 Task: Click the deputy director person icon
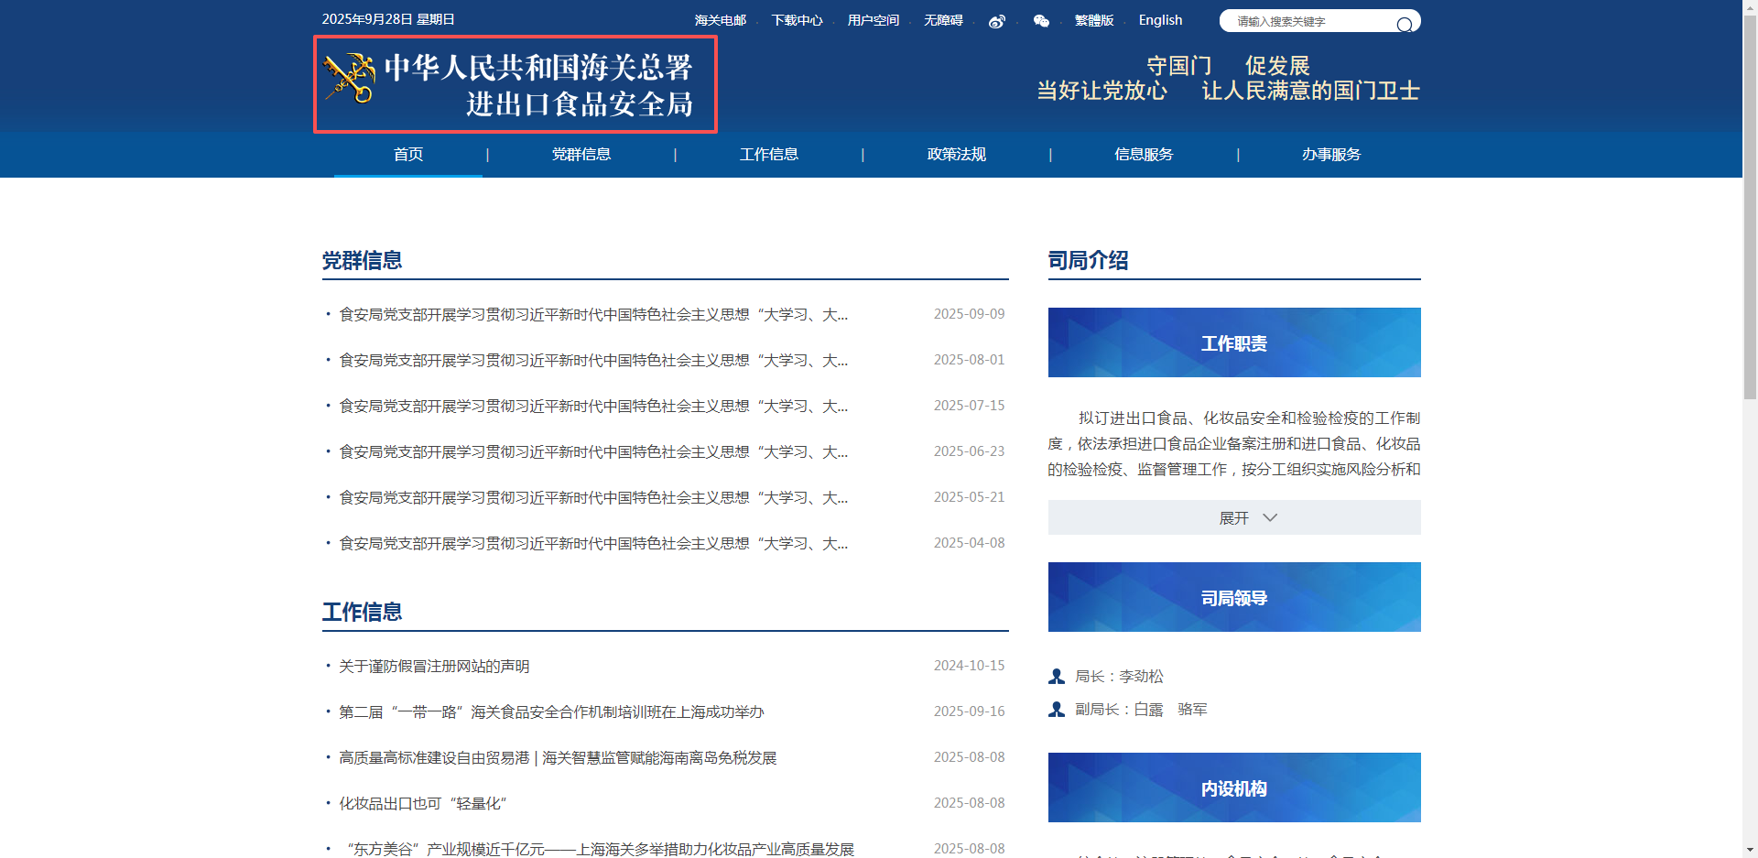[1057, 710]
